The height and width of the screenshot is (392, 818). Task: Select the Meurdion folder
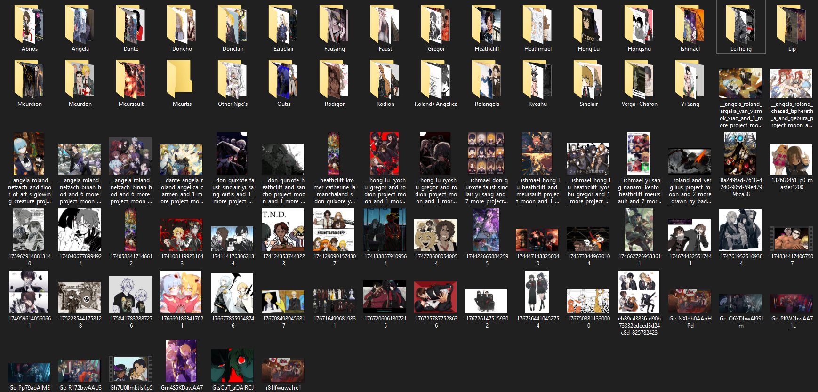click(29, 80)
